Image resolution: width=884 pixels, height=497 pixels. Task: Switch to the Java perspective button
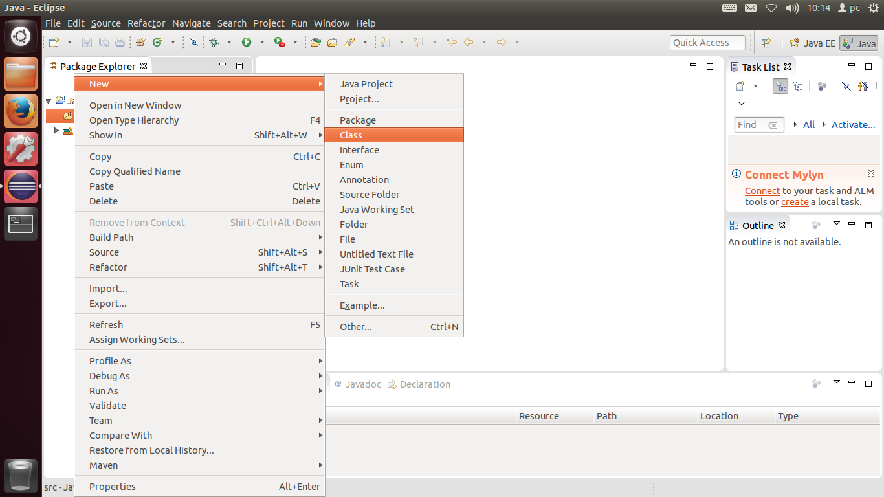859,43
